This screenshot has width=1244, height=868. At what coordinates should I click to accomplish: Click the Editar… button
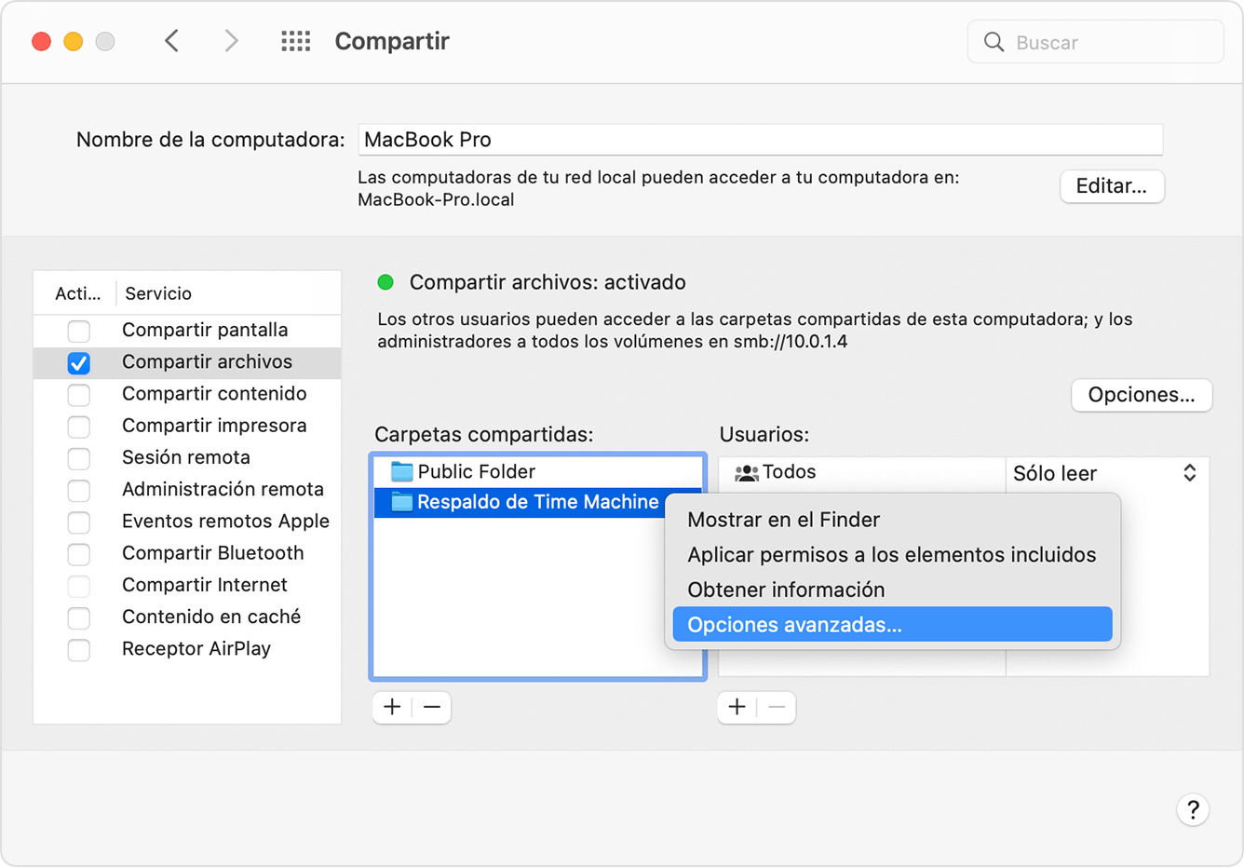coord(1112,186)
